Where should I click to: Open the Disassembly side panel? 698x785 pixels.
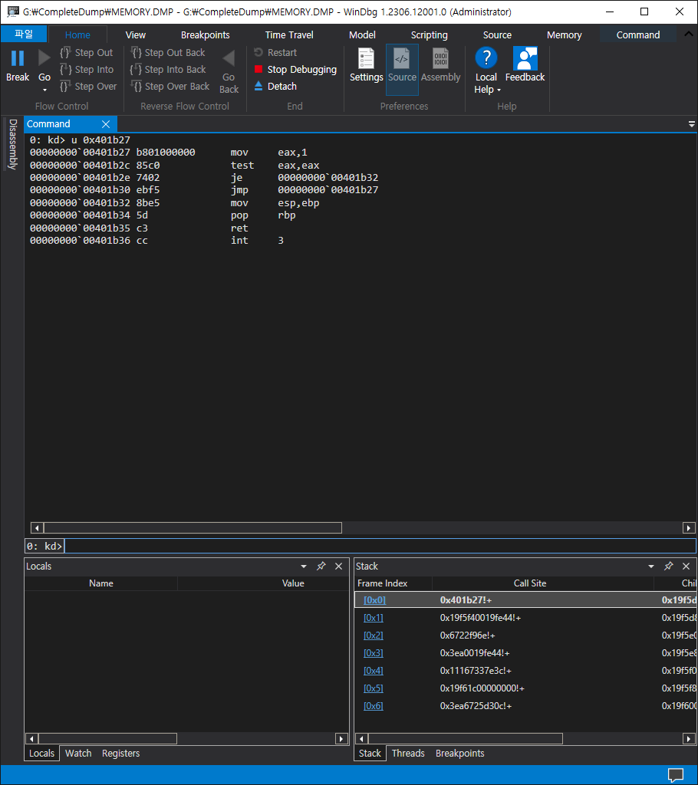point(13,144)
